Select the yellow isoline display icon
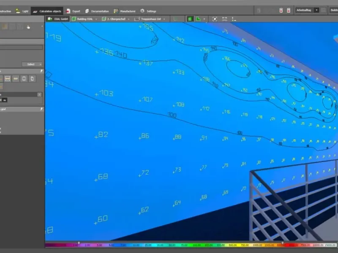The height and width of the screenshot is (253, 338). (x=16, y=79)
